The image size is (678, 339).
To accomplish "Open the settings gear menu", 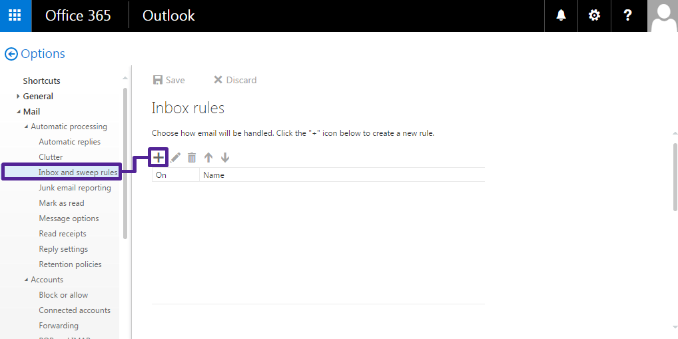I will tap(594, 15).
